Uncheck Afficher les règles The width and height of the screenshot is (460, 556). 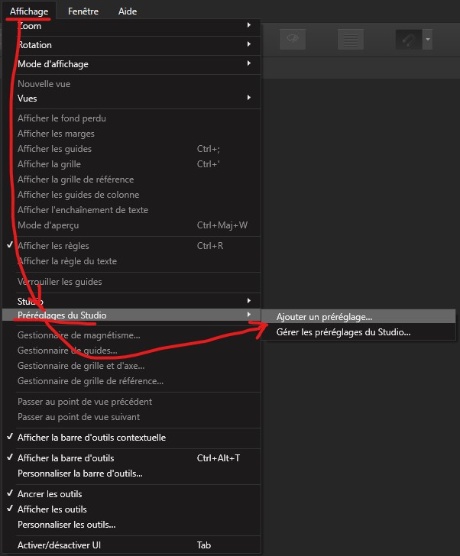[x=132, y=246]
